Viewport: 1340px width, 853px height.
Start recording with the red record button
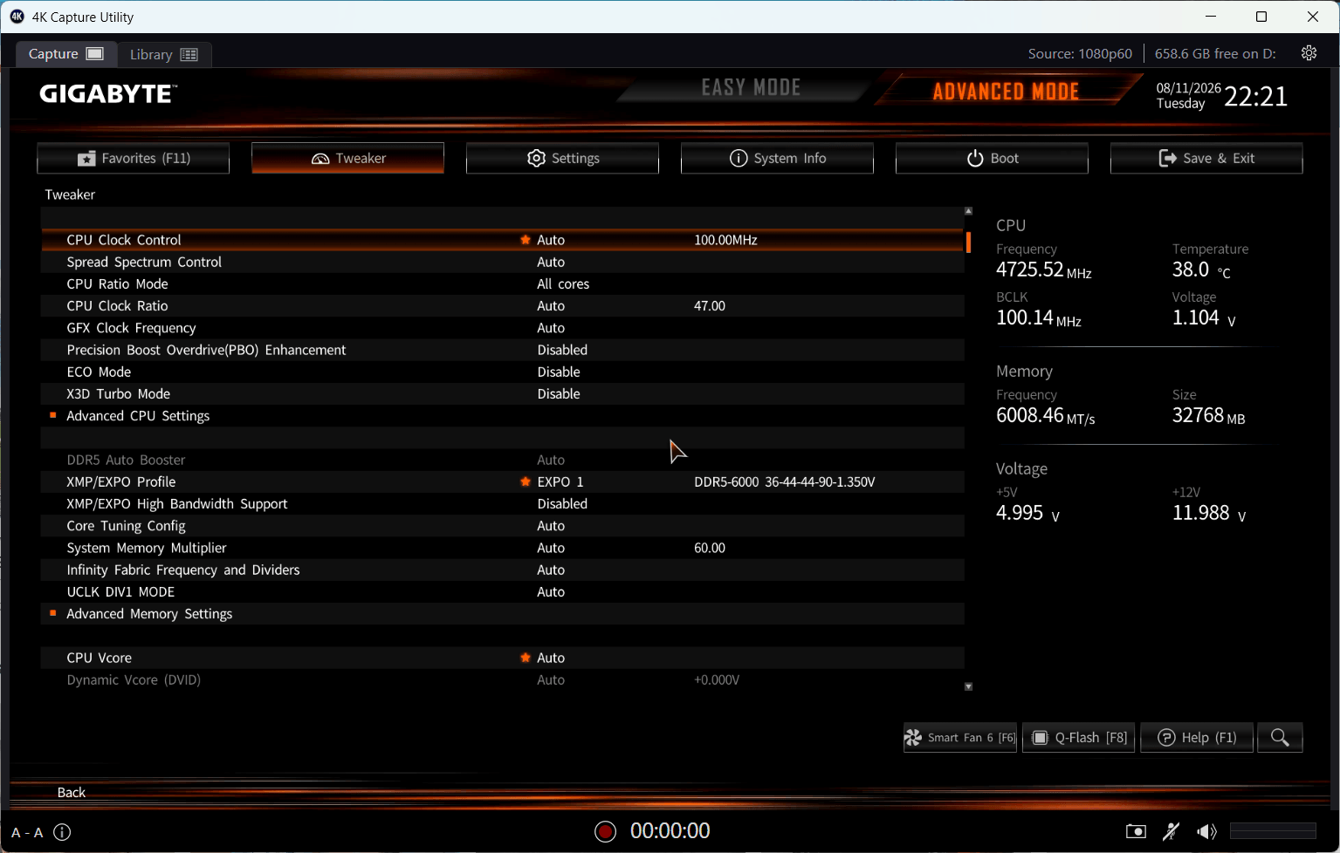tap(605, 831)
